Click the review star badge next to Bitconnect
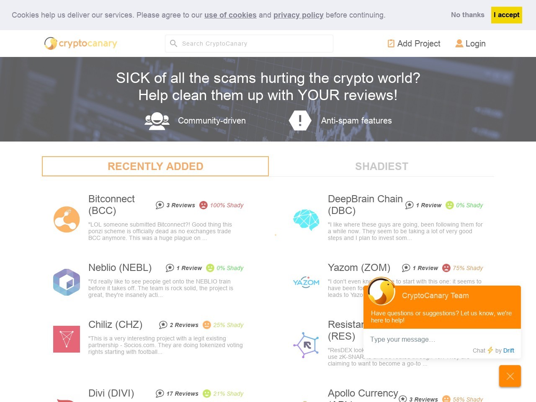 (160, 205)
